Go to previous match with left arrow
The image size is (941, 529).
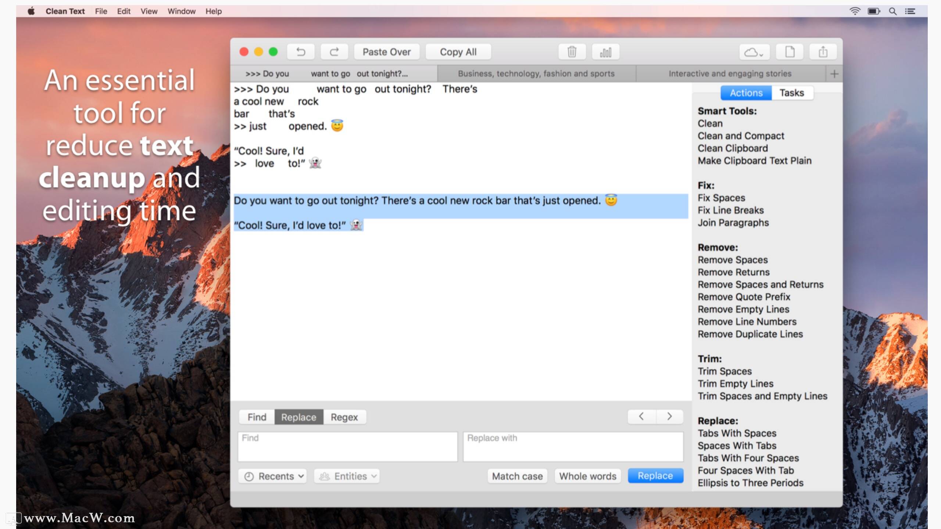(641, 416)
